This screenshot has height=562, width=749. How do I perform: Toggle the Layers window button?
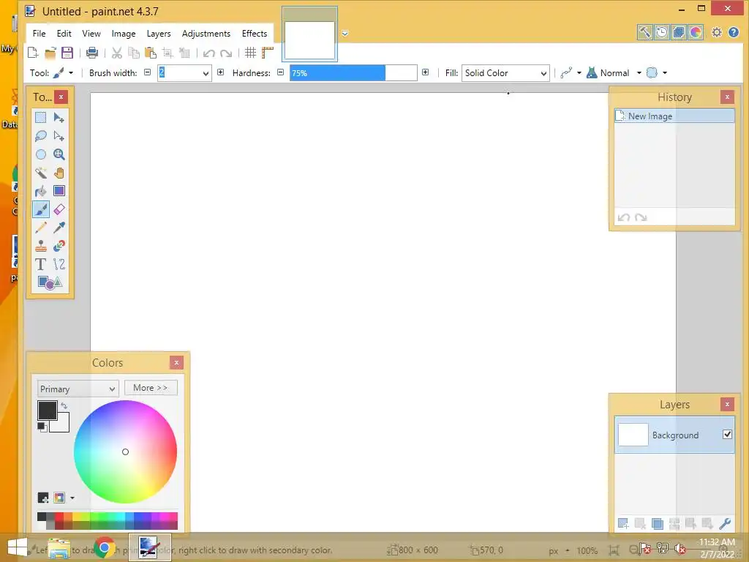[678, 32]
